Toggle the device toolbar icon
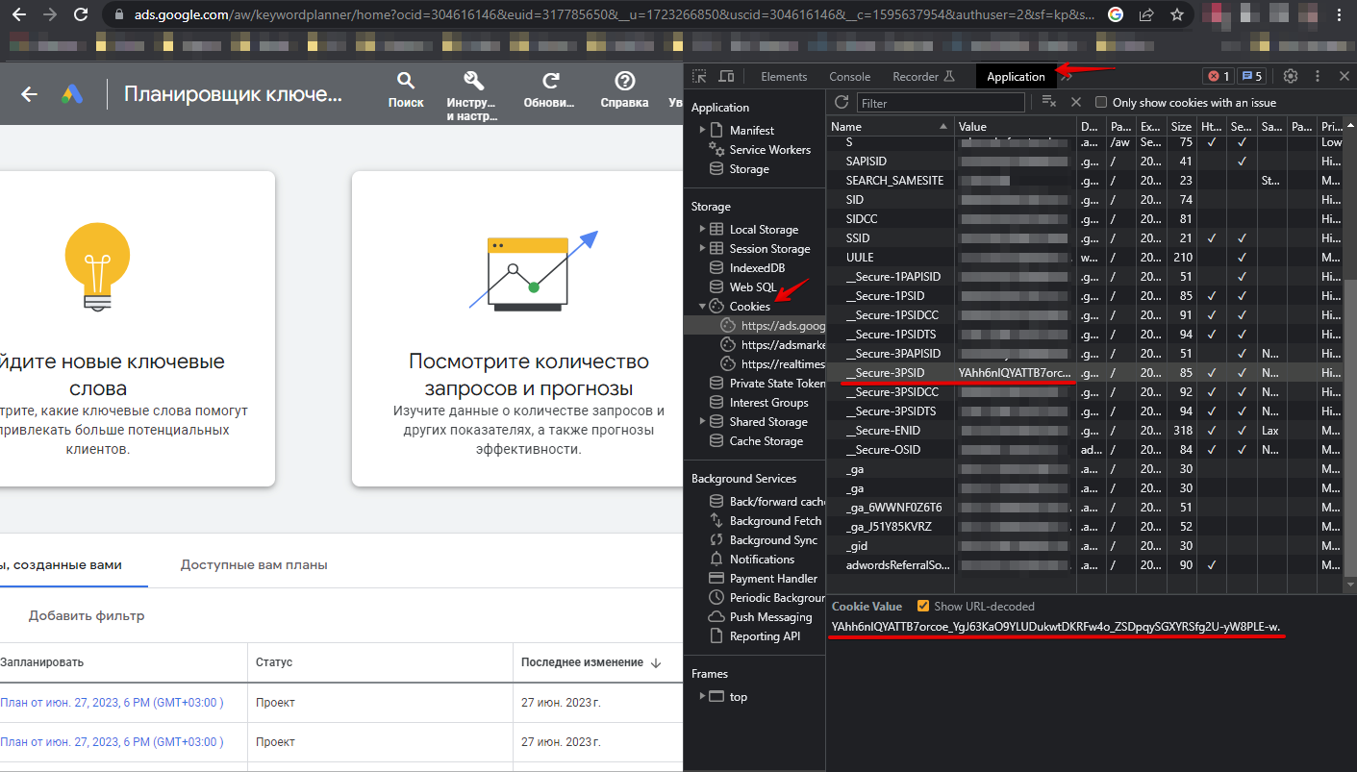 (726, 76)
